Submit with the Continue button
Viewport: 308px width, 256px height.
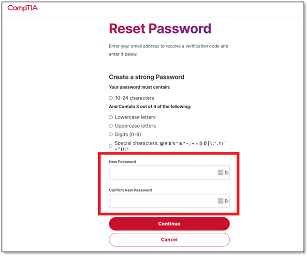tap(169, 224)
